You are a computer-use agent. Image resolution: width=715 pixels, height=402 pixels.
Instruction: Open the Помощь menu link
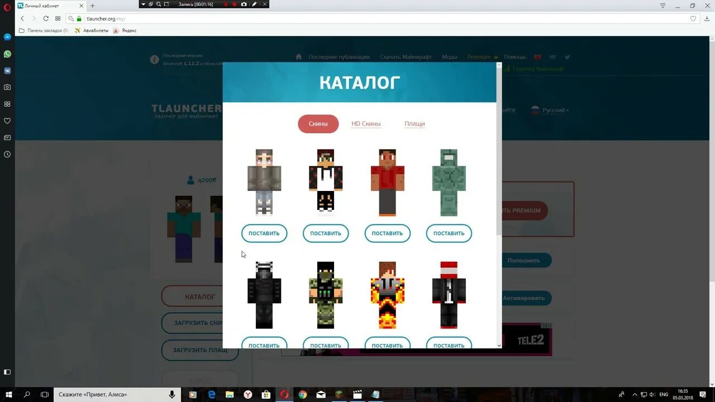click(x=515, y=57)
